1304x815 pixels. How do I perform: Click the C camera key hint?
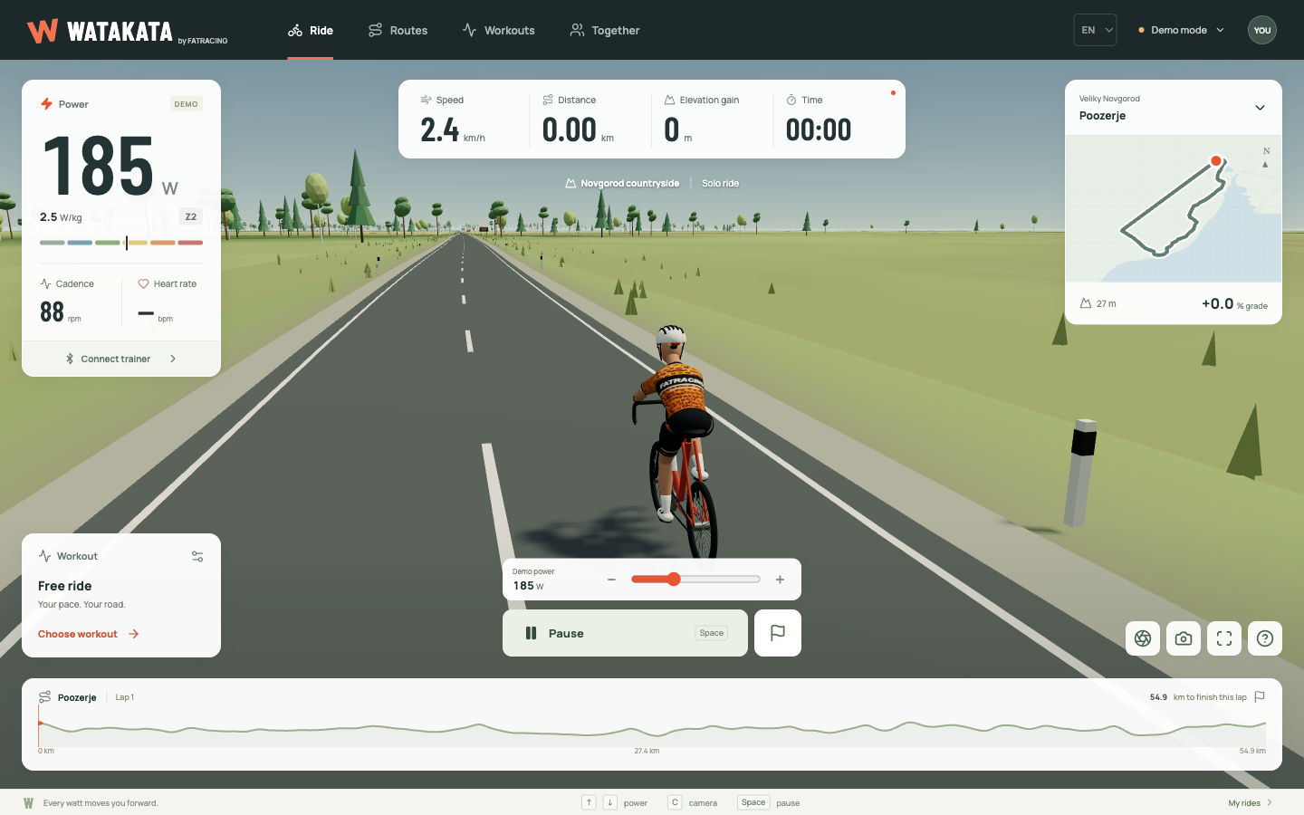coord(675,802)
